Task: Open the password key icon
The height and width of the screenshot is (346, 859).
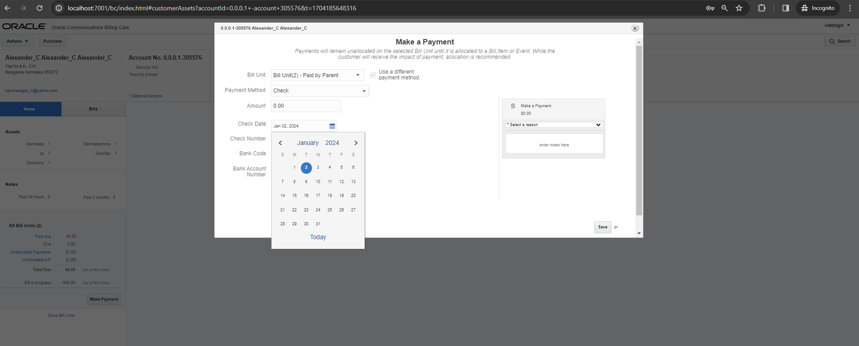Action: [710, 8]
